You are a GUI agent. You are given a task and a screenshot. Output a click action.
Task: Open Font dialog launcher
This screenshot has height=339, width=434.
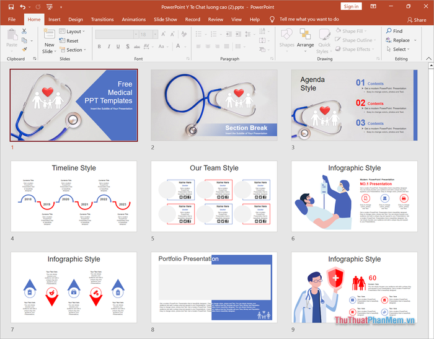click(188, 58)
